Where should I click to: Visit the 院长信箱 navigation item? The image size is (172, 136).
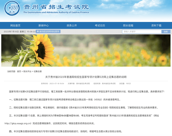(128, 25)
